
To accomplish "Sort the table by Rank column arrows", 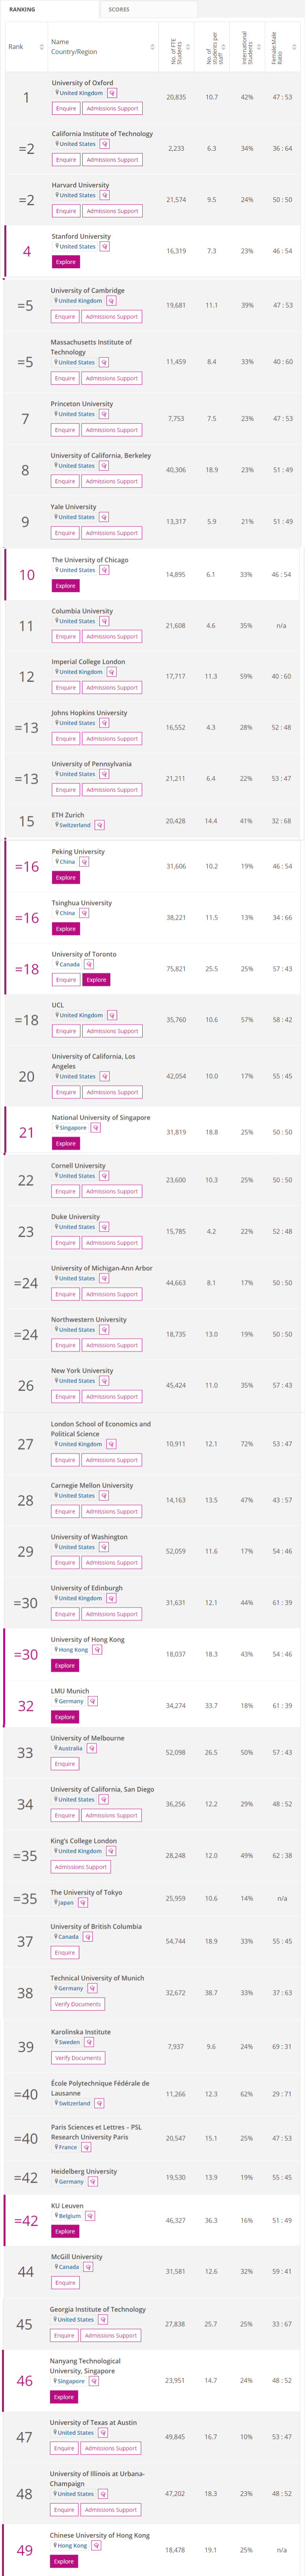I will 40,47.
